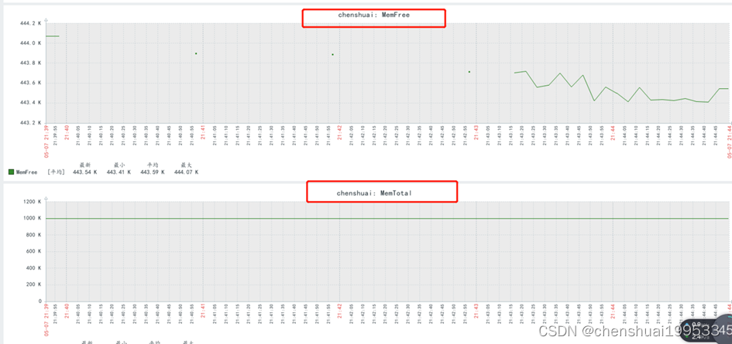Click the 443.8 K y-axis label
732x344 pixels.
tap(32, 63)
